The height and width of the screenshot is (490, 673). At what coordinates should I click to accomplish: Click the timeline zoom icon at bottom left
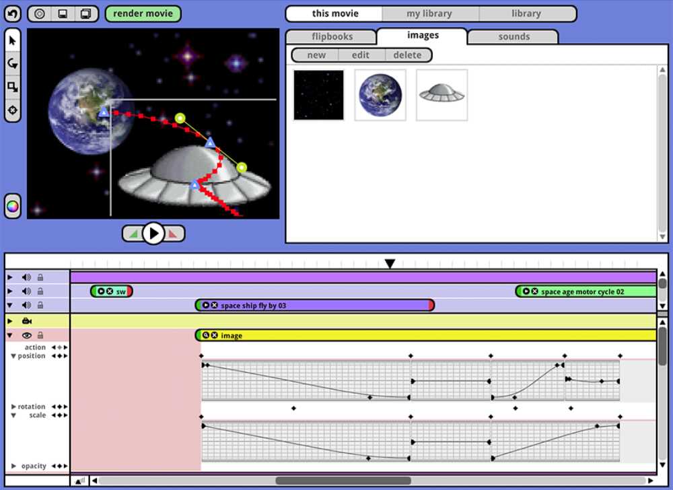(80, 481)
